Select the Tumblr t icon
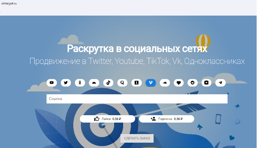 [136, 83]
